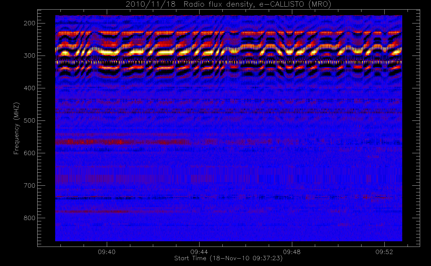
Task: Click the plot title '2010/11/18 Radio flux density'
Action: 228,4
